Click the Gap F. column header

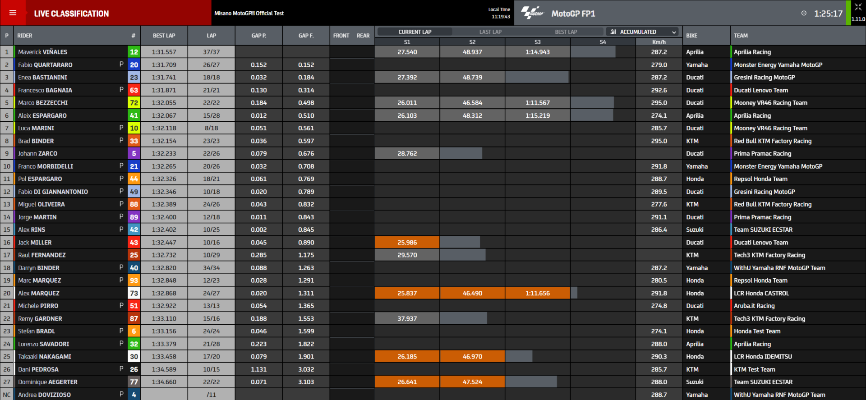306,36
